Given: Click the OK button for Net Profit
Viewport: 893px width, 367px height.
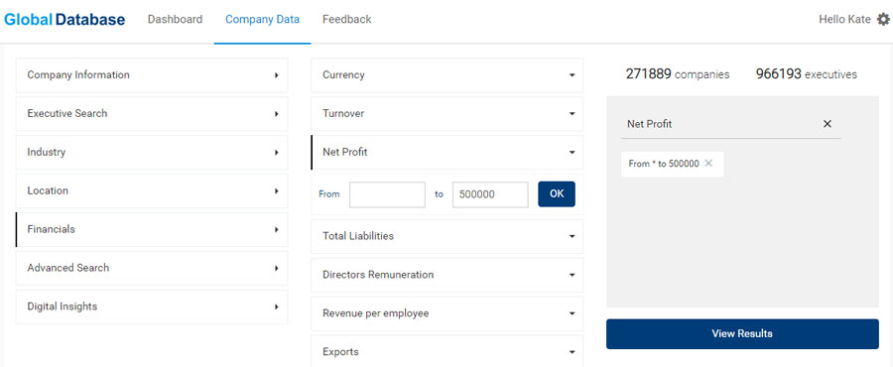Looking at the screenshot, I should tap(557, 194).
